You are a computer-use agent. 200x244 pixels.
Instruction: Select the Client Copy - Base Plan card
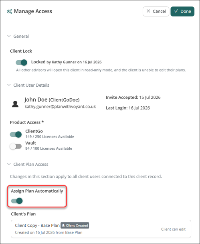pos(101,229)
